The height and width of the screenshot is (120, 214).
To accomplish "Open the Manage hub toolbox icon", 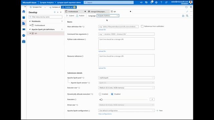I will tap(24, 41).
